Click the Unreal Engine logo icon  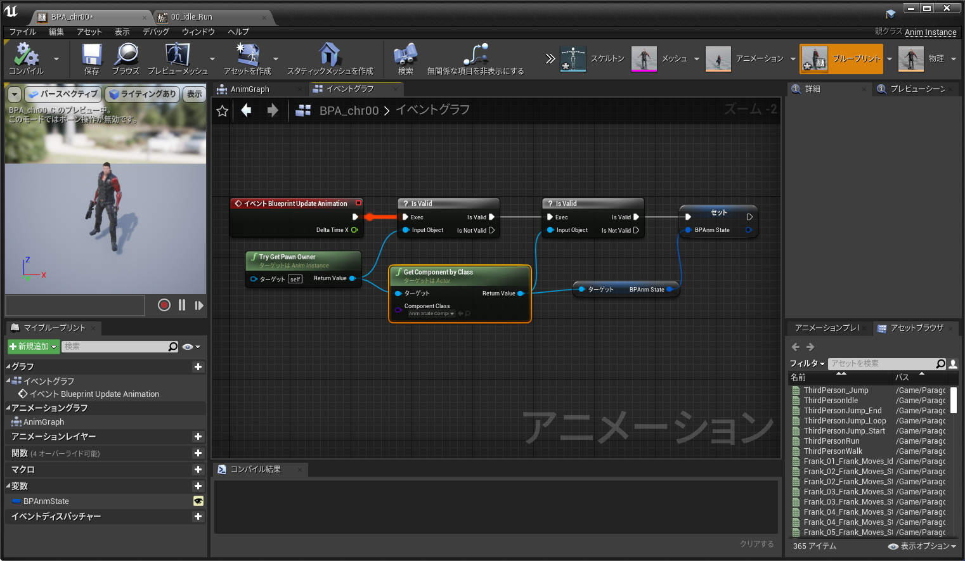point(11,11)
